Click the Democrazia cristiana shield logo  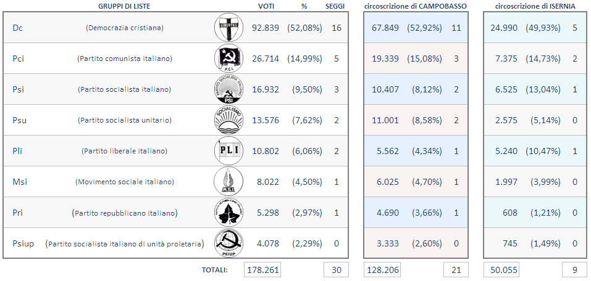228,28
